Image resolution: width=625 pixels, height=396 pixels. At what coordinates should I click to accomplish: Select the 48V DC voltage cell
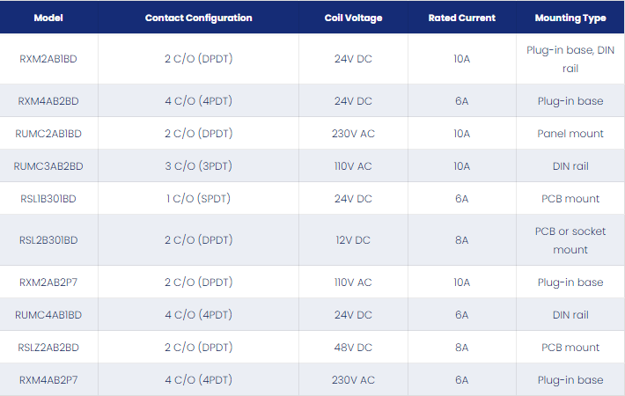pyautogui.click(x=353, y=348)
